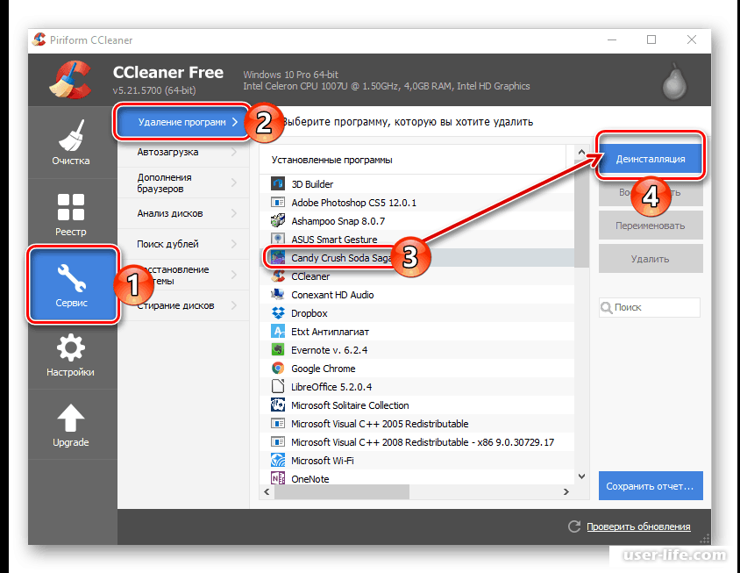The width and height of the screenshot is (740, 573).
Task: Select the Evernote v. 6.2.4 row text
Action: (x=329, y=350)
